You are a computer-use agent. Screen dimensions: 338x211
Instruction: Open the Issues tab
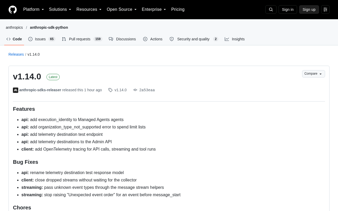pos(42,39)
